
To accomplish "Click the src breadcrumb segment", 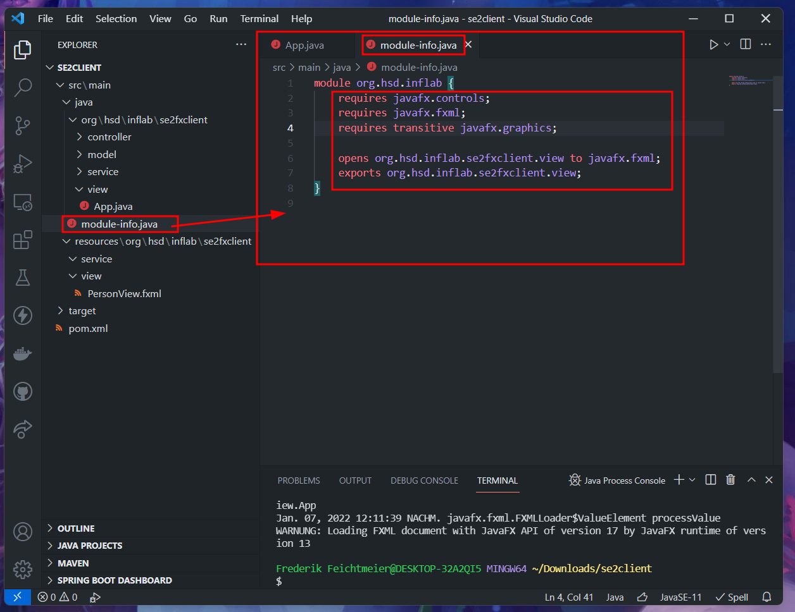I will tap(279, 67).
